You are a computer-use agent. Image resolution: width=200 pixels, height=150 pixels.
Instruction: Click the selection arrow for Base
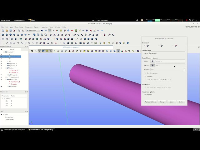coord(152,61)
